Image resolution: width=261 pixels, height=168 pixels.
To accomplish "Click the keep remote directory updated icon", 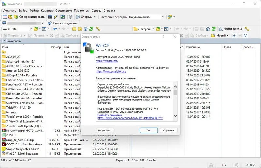I will click(63, 17).
